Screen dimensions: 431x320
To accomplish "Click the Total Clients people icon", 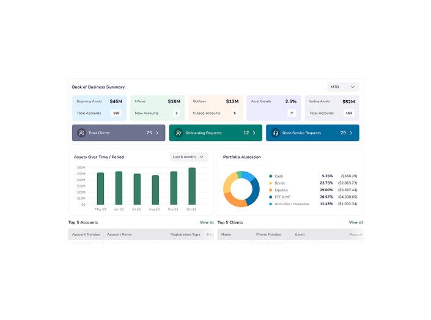I will point(82,133).
